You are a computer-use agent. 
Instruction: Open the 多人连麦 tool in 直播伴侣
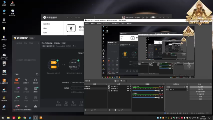tap(26, 90)
